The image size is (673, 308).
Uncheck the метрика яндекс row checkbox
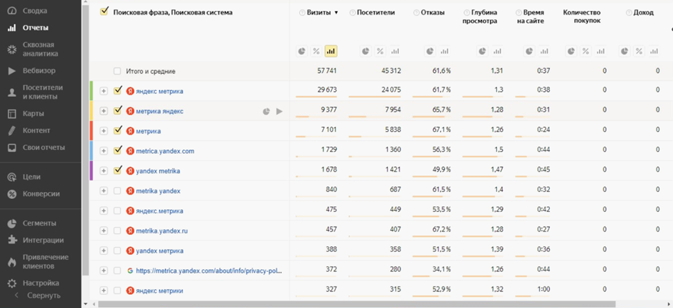(x=117, y=110)
